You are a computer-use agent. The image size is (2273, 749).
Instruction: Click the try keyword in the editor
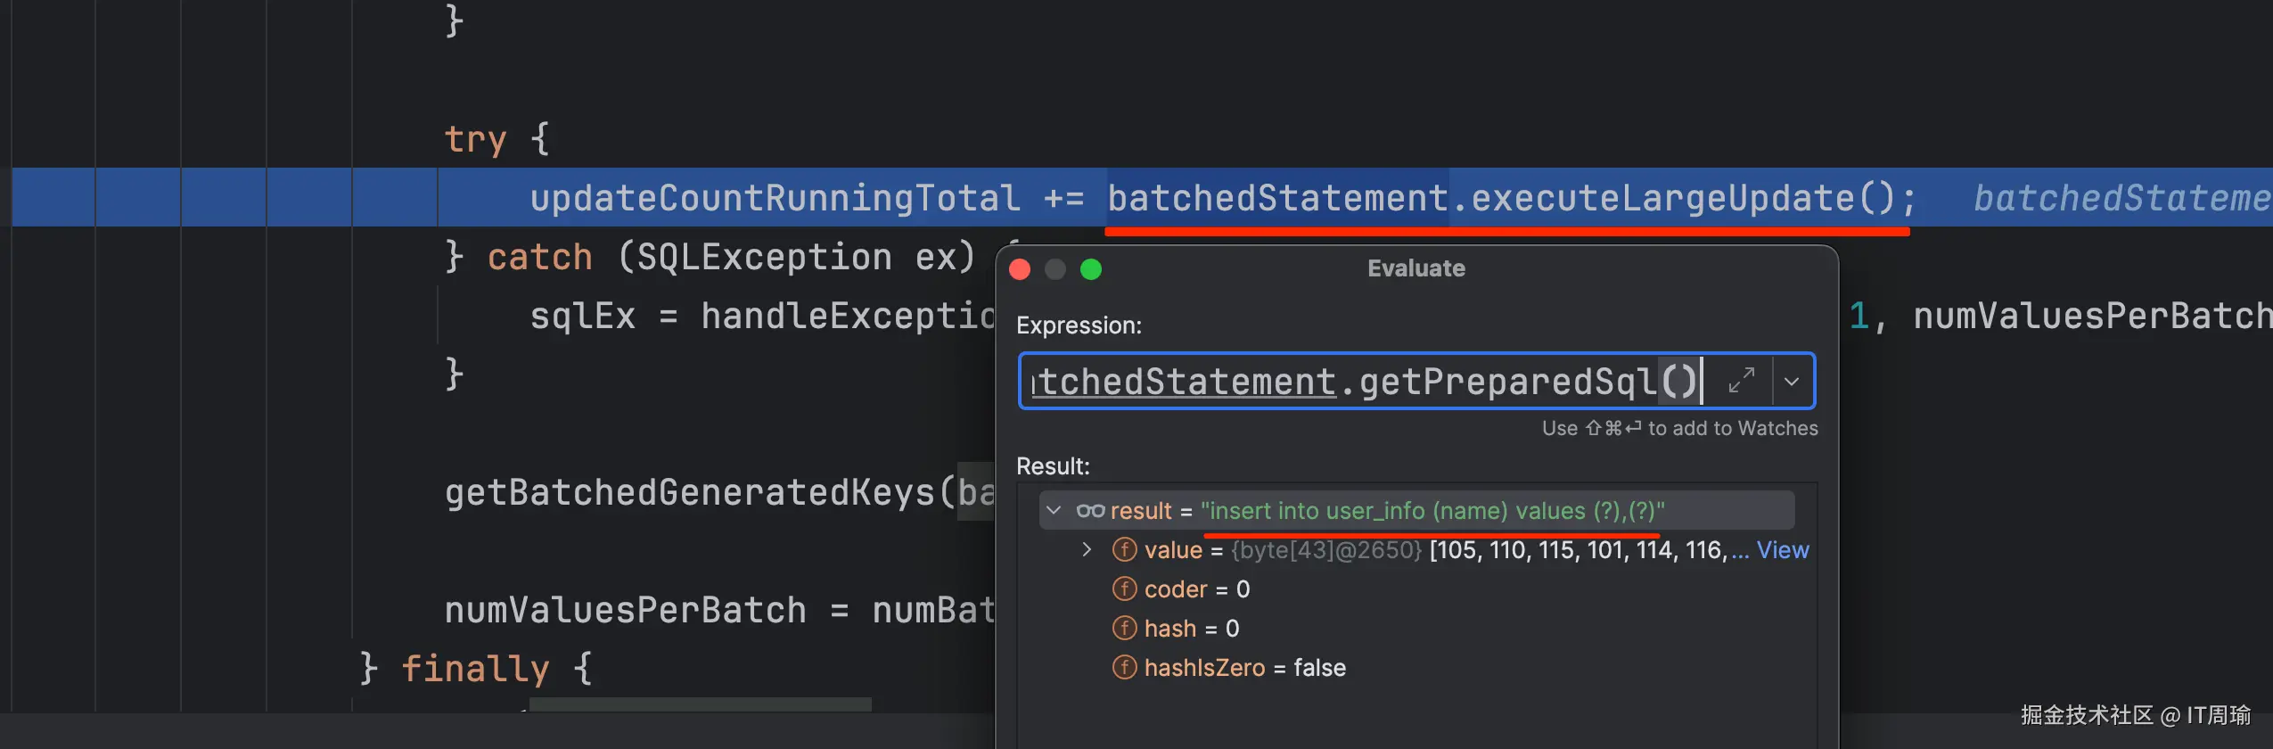click(x=475, y=139)
